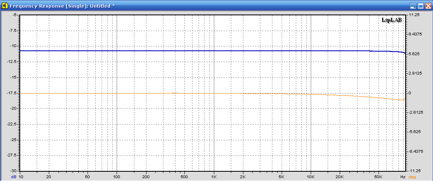Image resolution: width=433 pixels, height=181 pixels.
Task: Maximize the Frequency Response window
Action: click(420, 6)
